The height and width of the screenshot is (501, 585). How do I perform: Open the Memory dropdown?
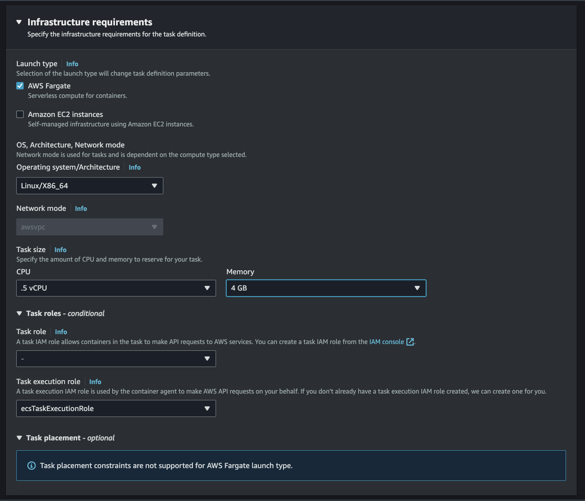coord(326,288)
